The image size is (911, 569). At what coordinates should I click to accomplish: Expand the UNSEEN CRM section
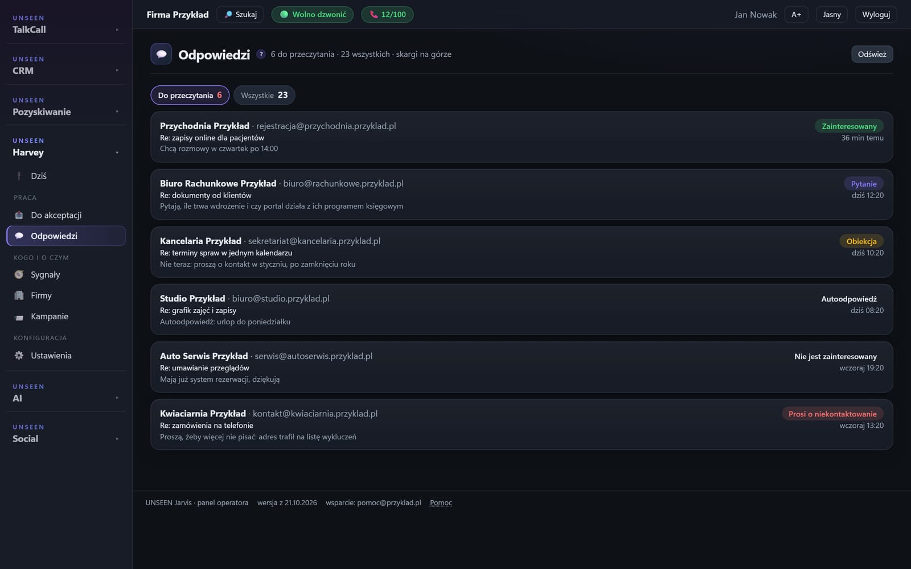click(65, 65)
